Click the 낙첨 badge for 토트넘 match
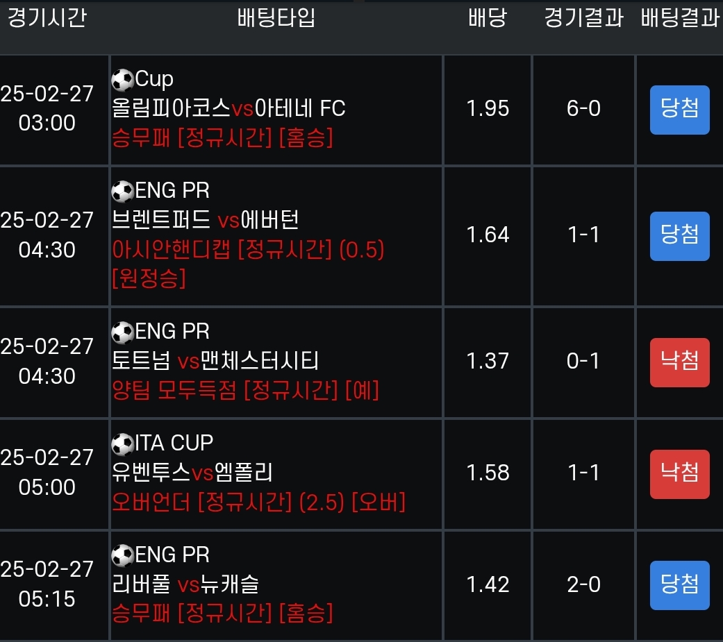This screenshot has height=642, width=723. click(x=679, y=362)
